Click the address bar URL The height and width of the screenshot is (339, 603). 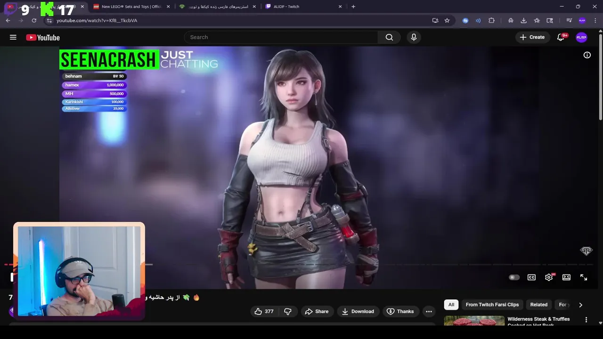tap(97, 20)
